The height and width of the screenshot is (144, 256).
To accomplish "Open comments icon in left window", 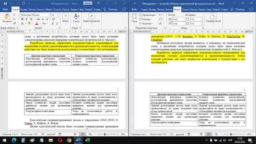I will [x=124, y=9].
